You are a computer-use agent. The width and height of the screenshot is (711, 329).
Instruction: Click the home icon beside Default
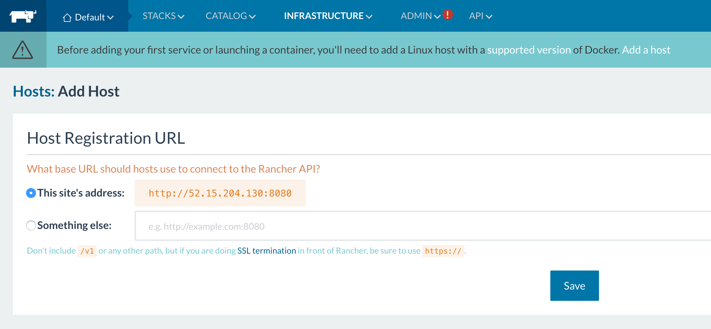67,18
